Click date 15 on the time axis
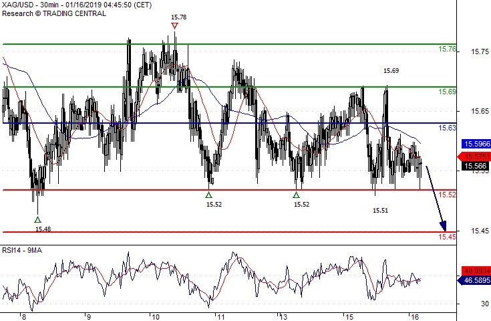This screenshot has height=321, width=491. pyautogui.click(x=346, y=316)
